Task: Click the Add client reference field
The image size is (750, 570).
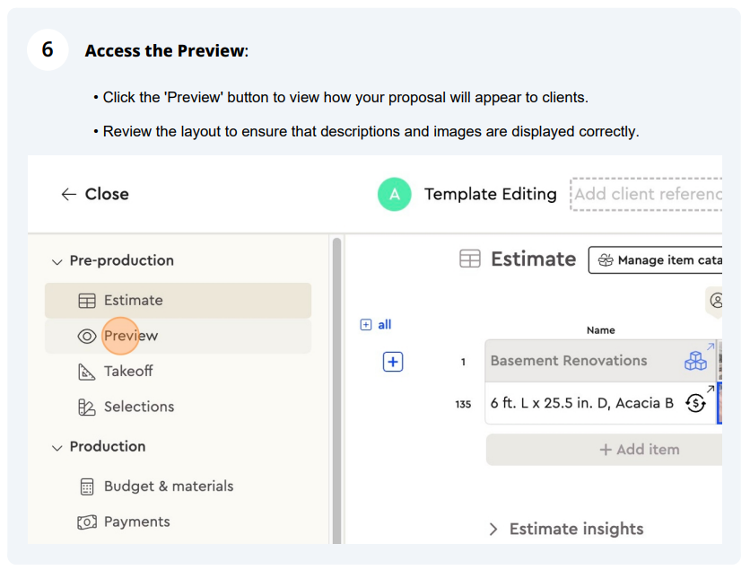Action: click(646, 194)
